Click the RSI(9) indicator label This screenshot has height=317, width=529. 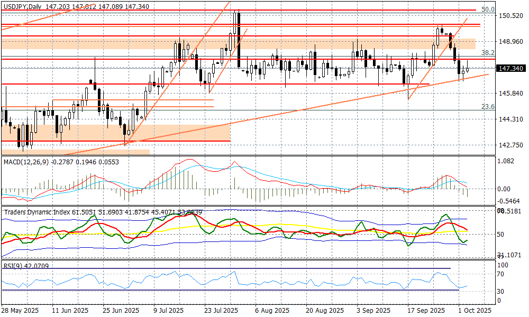[x=14, y=266]
